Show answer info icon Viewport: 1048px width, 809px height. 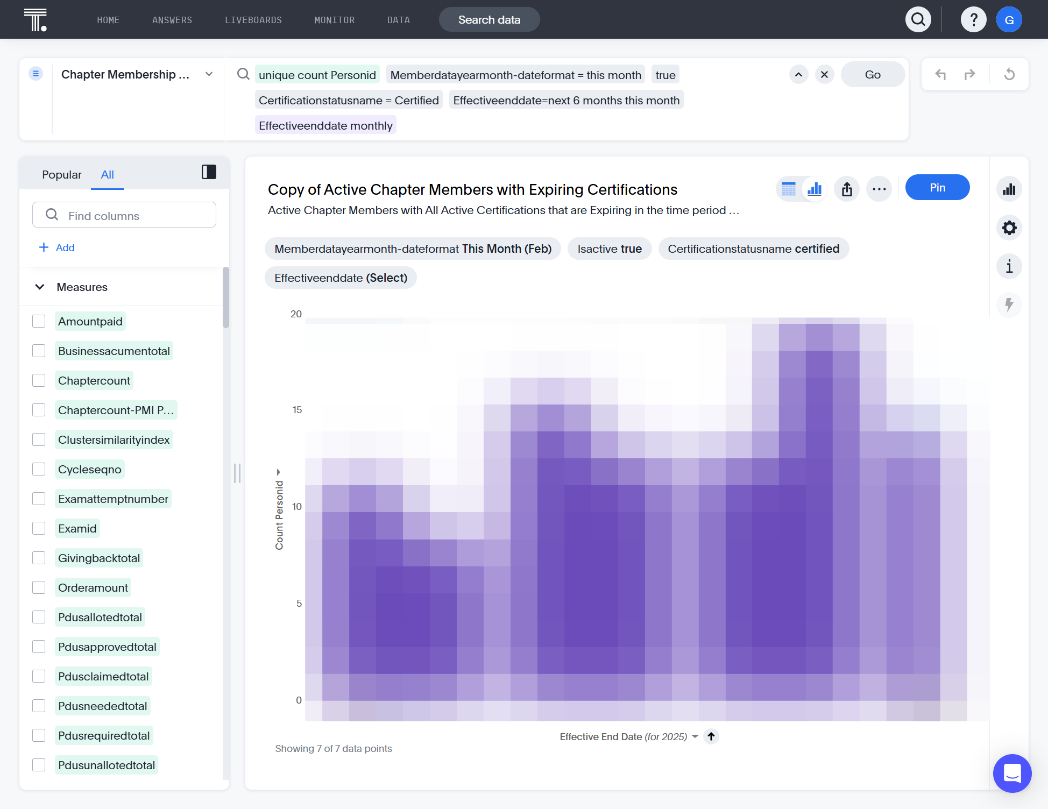point(1009,266)
